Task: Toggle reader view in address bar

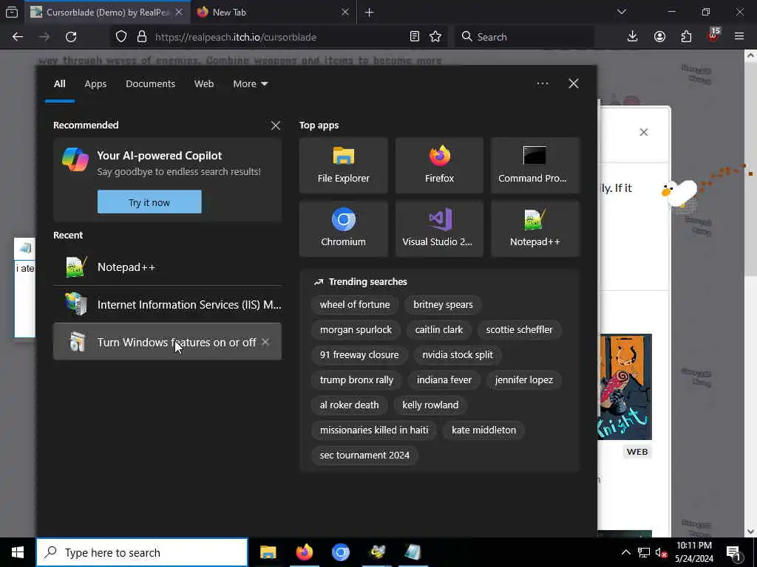Action: tap(414, 37)
